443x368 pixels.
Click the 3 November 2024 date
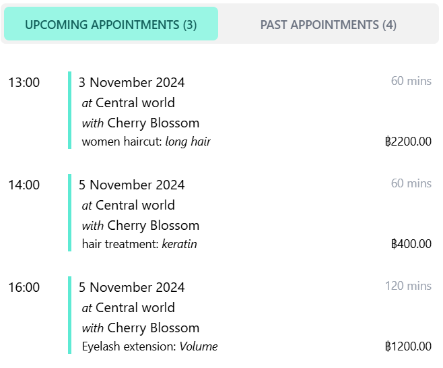coord(131,82)
